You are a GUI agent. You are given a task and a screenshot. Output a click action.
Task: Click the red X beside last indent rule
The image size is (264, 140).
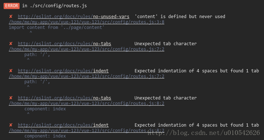[x=11, y=125]
